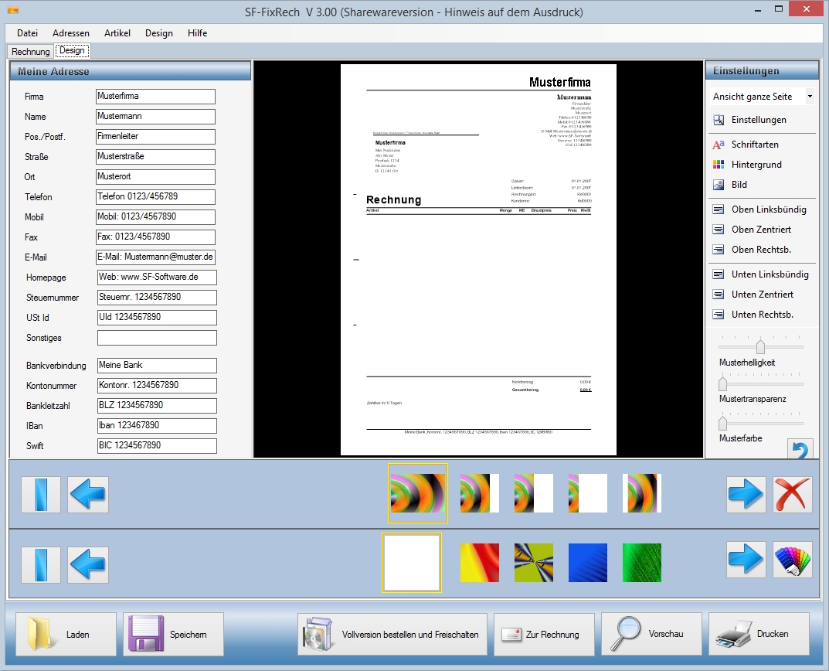
Task: Open the Bild image option
Action: click(x=729, y=185)
